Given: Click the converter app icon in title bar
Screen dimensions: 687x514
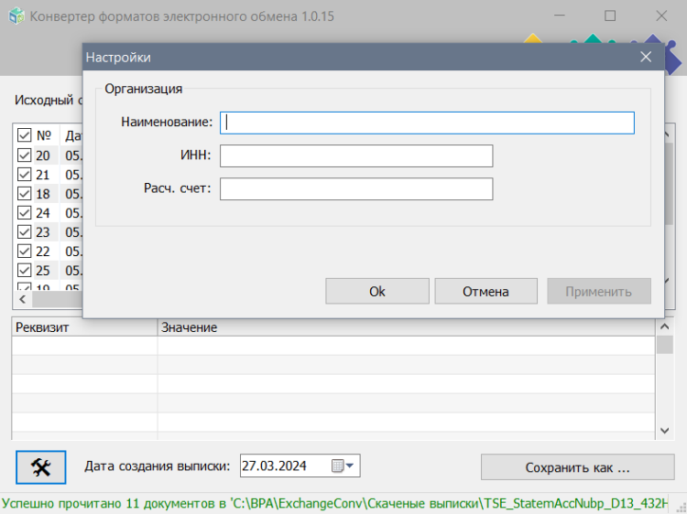Looking at the screenshot, I should pos(16,16).
